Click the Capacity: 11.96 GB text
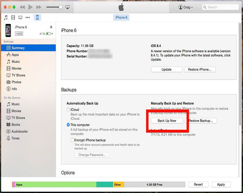 pyautogui.click(x=80, y=46)
